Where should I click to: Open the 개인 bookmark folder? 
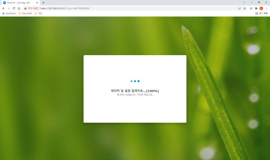(x=38, y=14)
